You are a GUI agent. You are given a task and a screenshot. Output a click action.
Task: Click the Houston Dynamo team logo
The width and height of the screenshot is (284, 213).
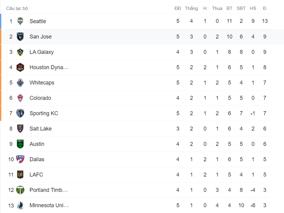pos(20,67)
